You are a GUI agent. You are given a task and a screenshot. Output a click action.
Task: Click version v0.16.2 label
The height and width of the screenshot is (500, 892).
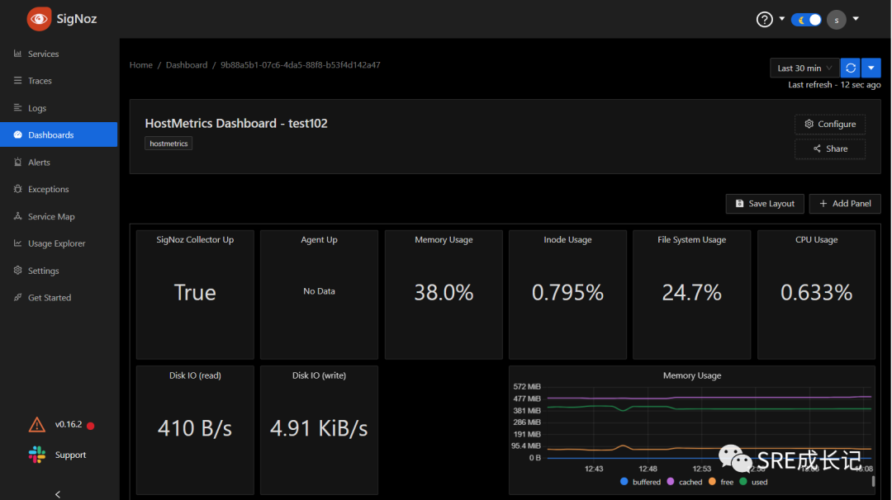(x=69, y=424)
